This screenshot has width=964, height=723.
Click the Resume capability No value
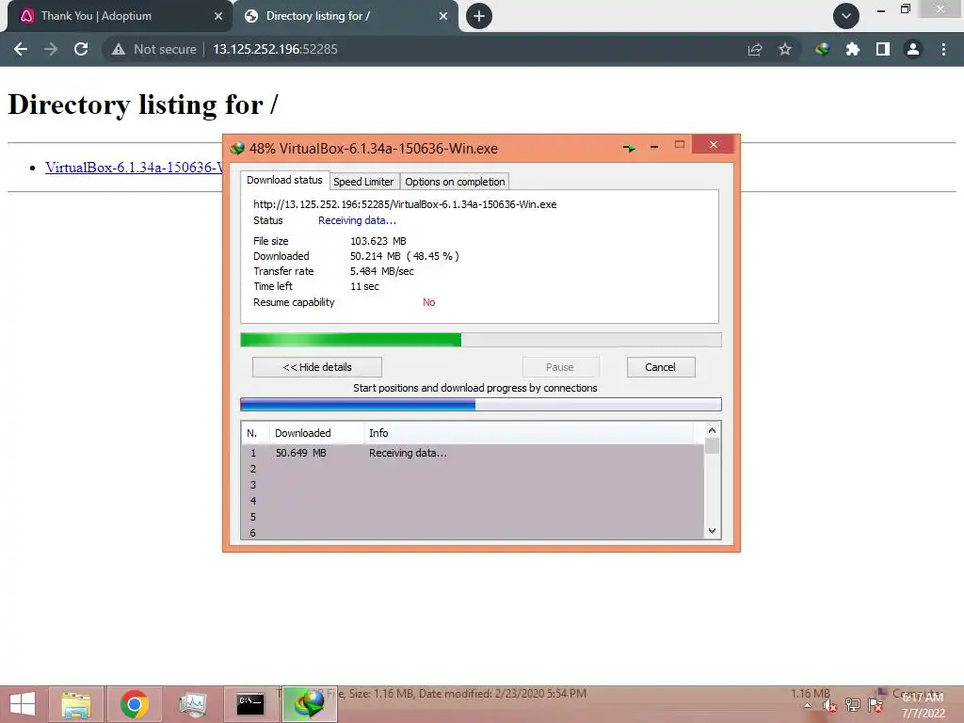point(429,302)
